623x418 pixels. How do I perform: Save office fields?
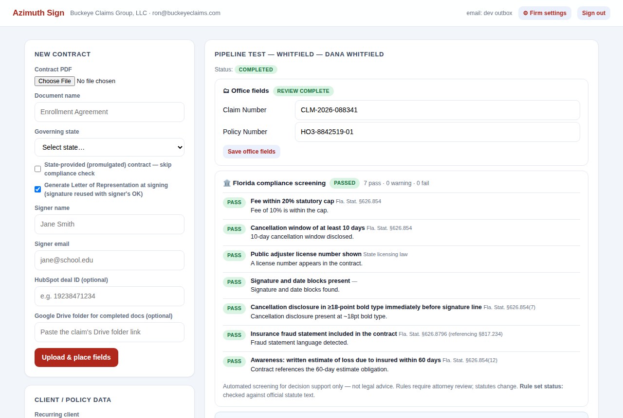(252, 152)
